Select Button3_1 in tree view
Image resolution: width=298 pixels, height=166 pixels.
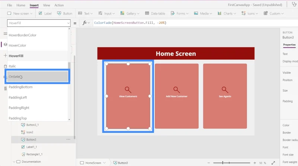pos(32,125)
